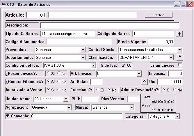
Task: Open the Unidad Venta dropdown
Action: pyautogui.click(x=66, y=99)
